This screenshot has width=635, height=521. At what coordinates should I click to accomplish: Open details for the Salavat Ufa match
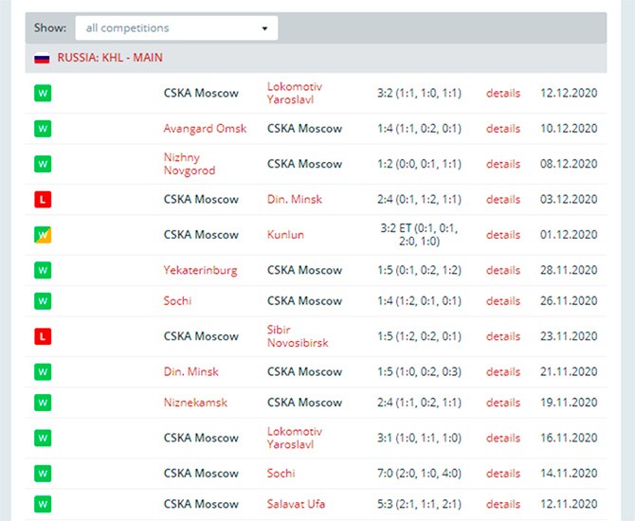click(x=503, y=504)
